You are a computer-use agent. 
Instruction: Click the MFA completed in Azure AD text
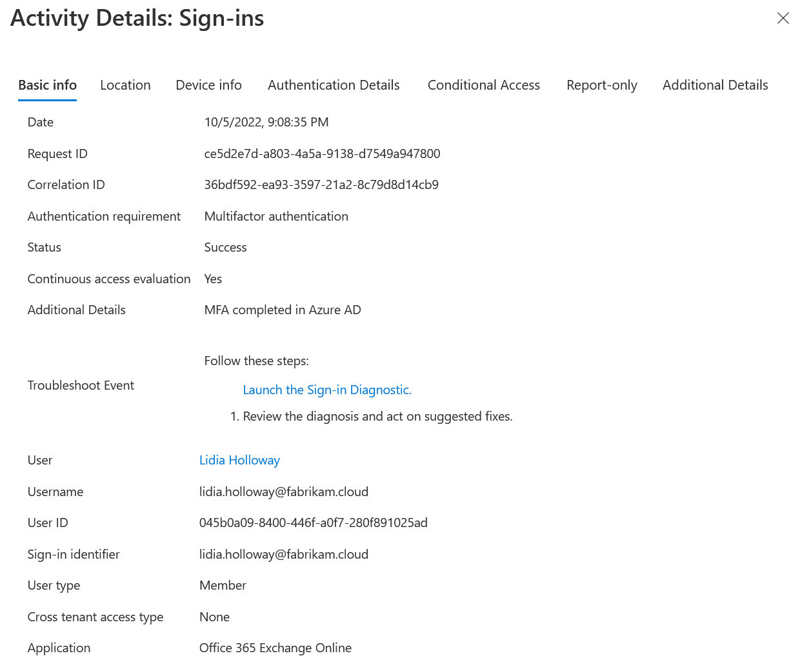pos(283,310)
